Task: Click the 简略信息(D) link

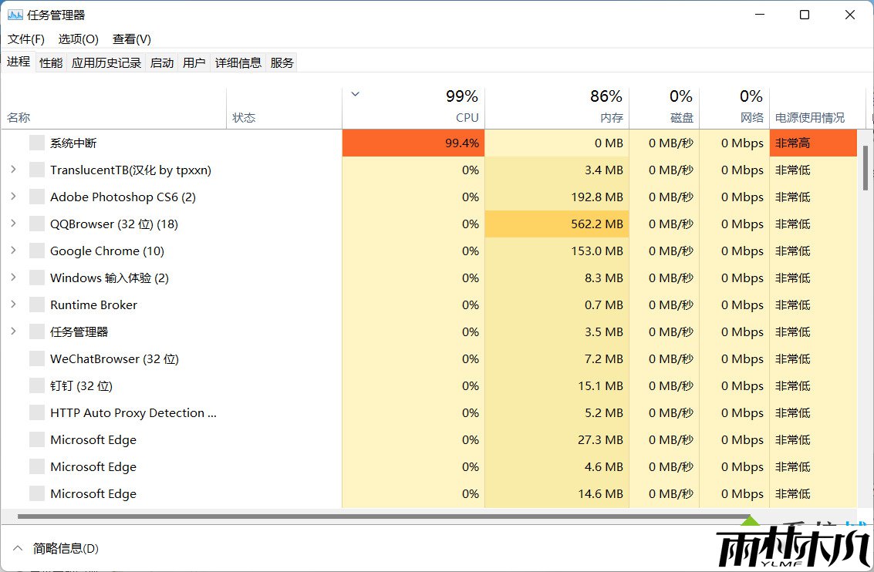Action: [66, 549]
